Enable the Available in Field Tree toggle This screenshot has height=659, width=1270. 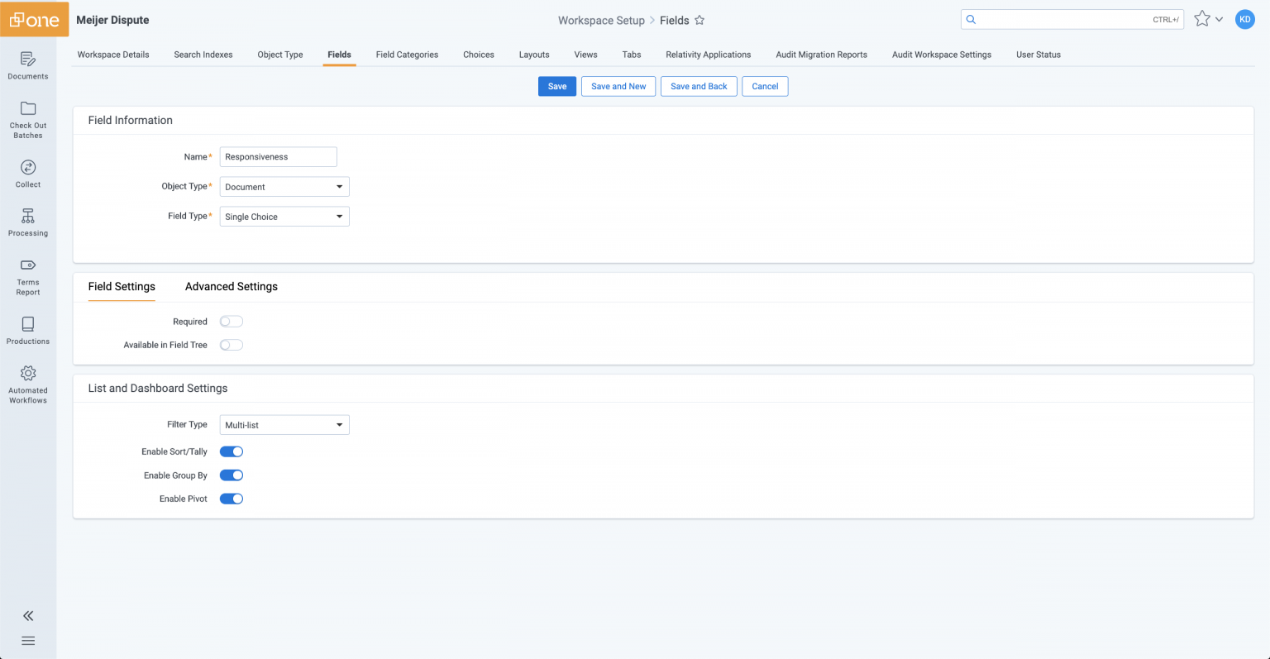(x=231, y=345)
